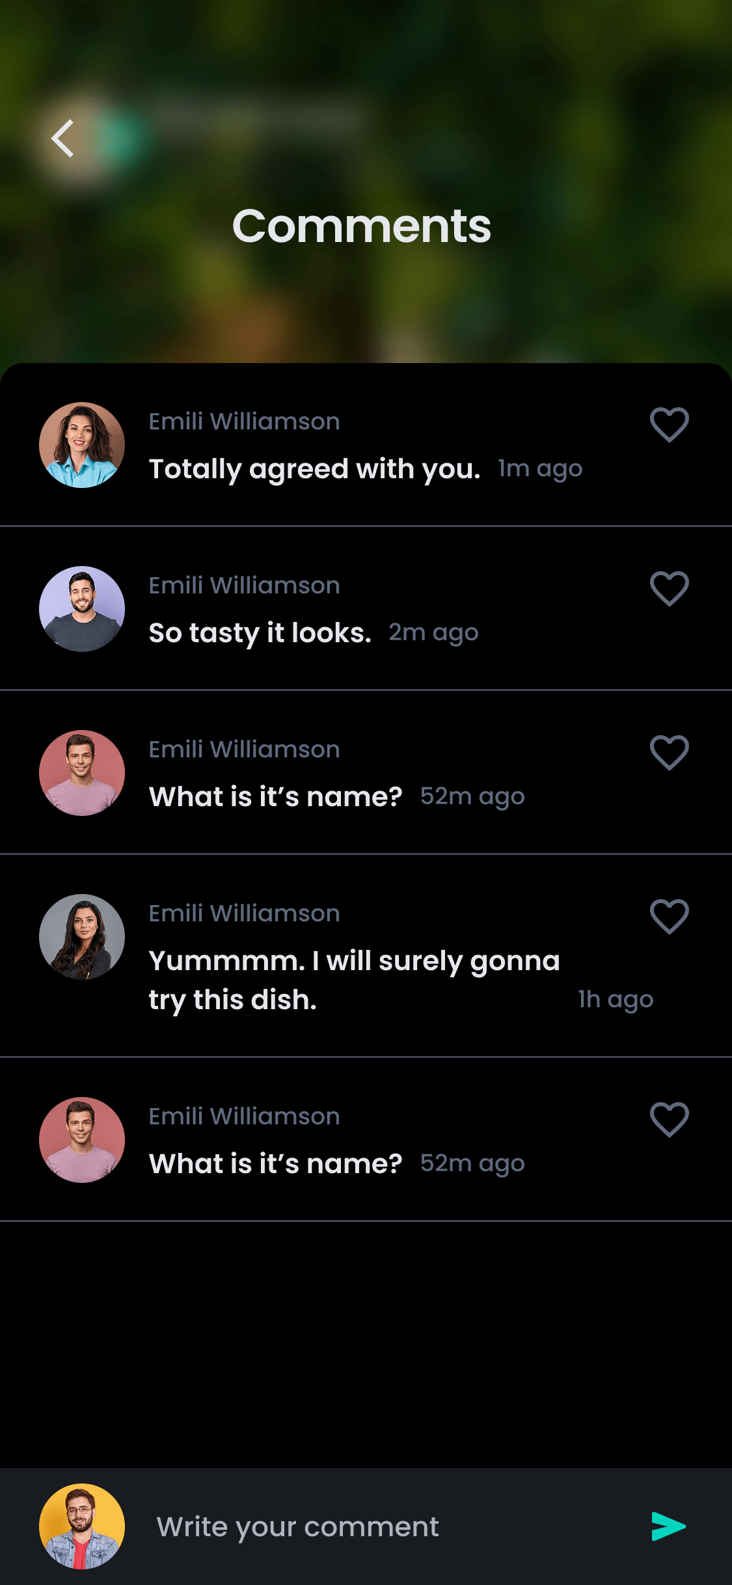Tap author name above "So tasty it looks."
732x1585 pixels.
tap(244, 586)
